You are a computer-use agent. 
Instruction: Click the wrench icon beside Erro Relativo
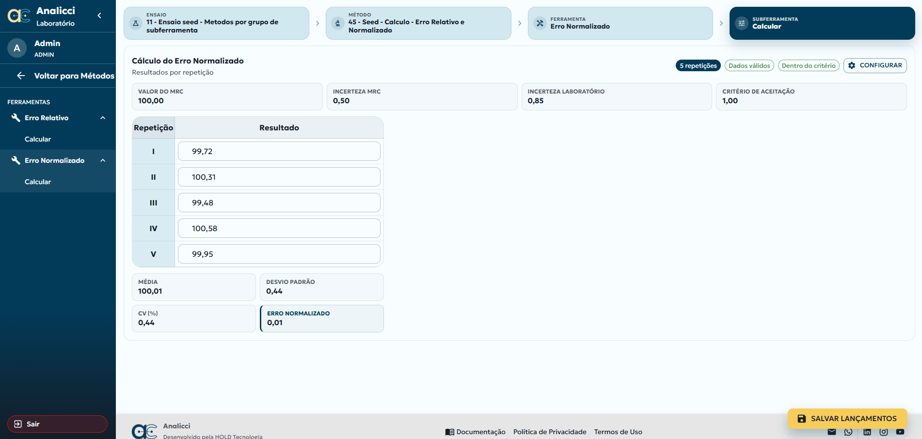coord(16,118)
